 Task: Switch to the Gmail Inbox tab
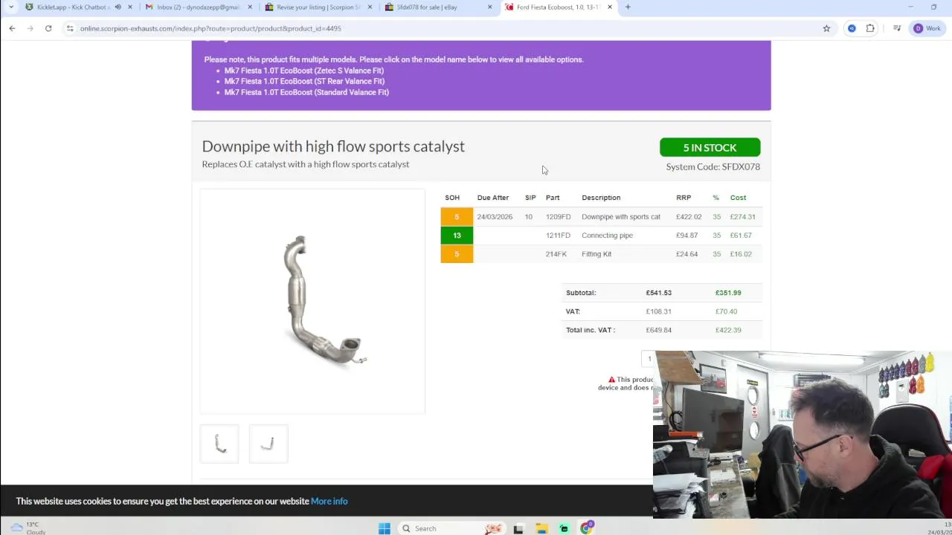tap(197, 7)
